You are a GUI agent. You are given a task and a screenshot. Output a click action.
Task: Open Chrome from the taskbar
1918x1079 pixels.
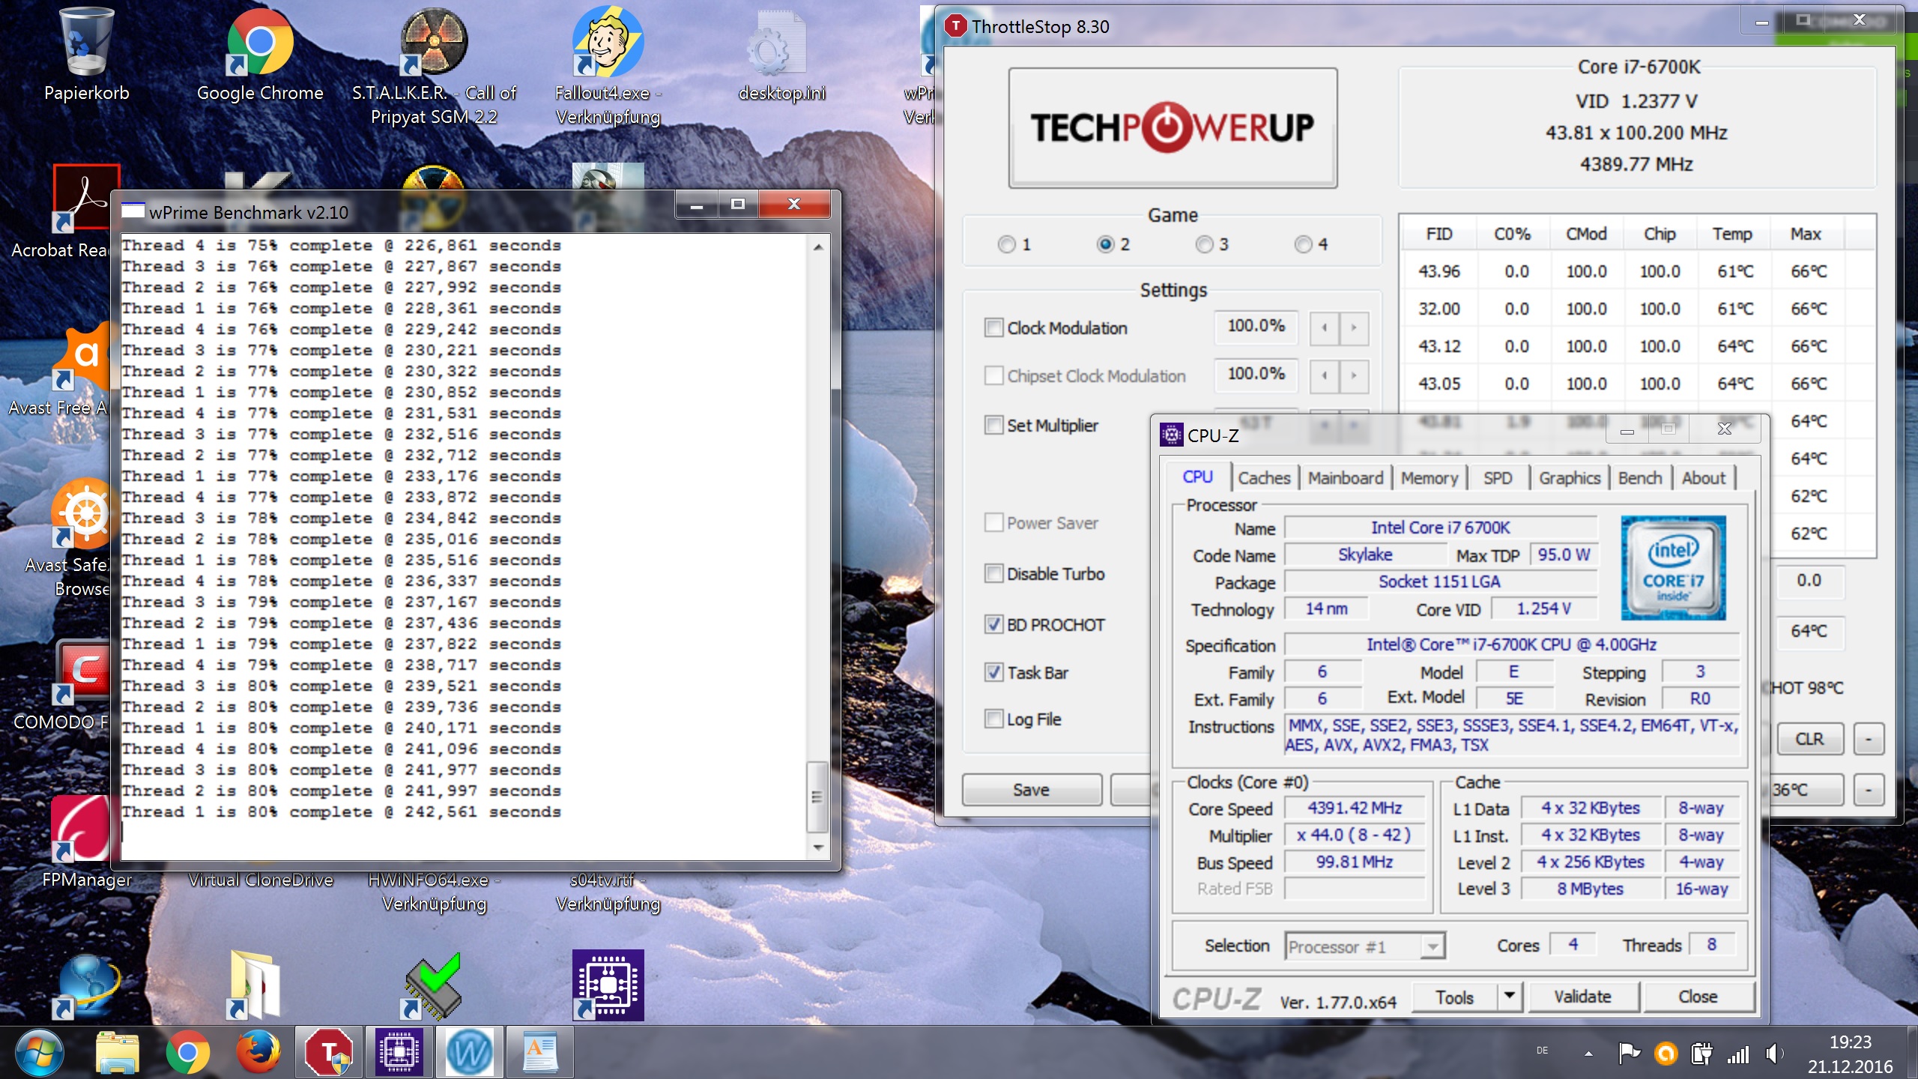point(187,1052)
